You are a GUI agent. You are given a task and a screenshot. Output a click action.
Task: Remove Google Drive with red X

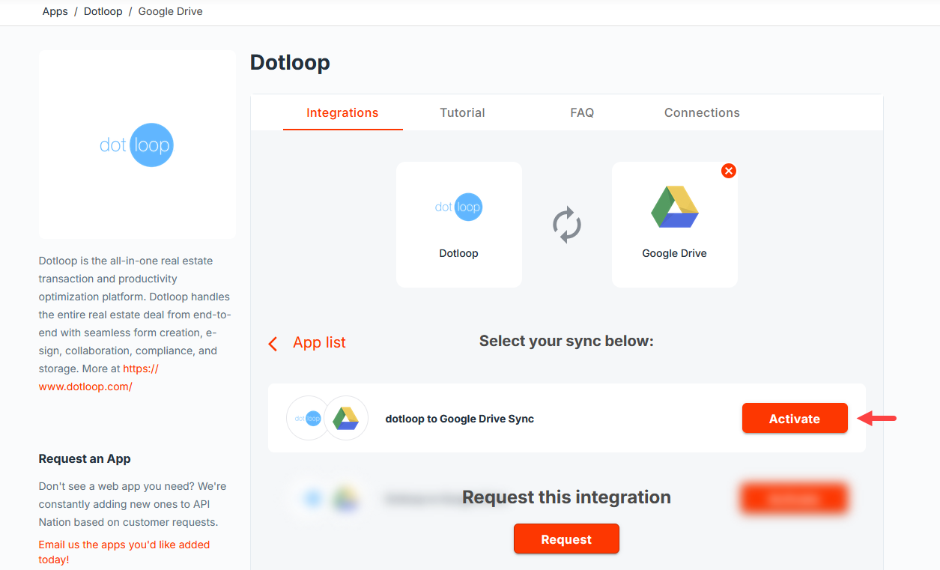pyautogui.click(x=729, y=171)
